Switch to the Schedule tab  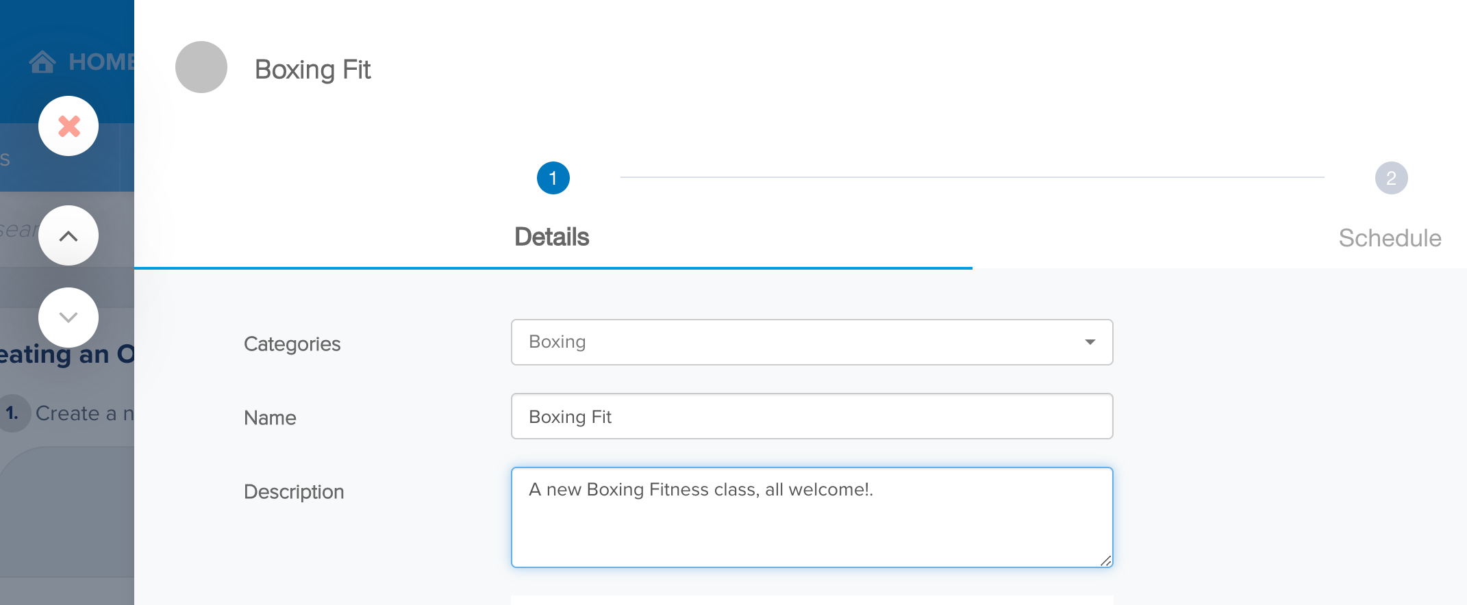point(1390,238)
